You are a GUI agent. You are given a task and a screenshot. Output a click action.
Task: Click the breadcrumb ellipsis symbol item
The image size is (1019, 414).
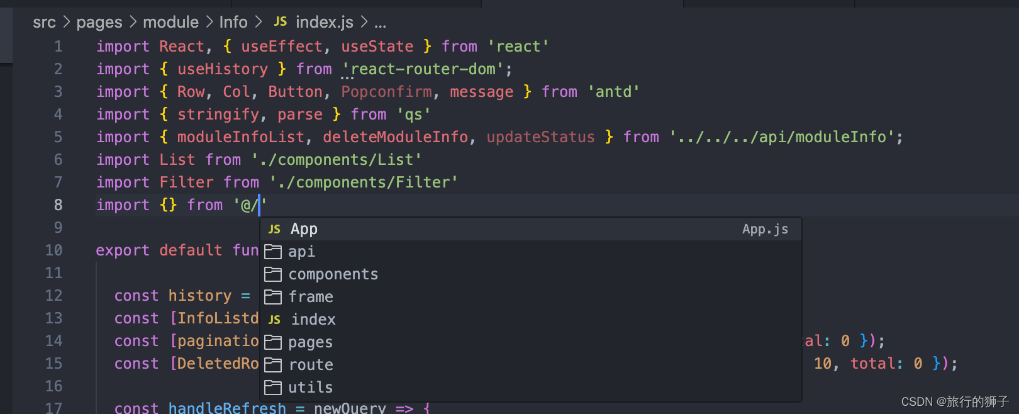380,24
